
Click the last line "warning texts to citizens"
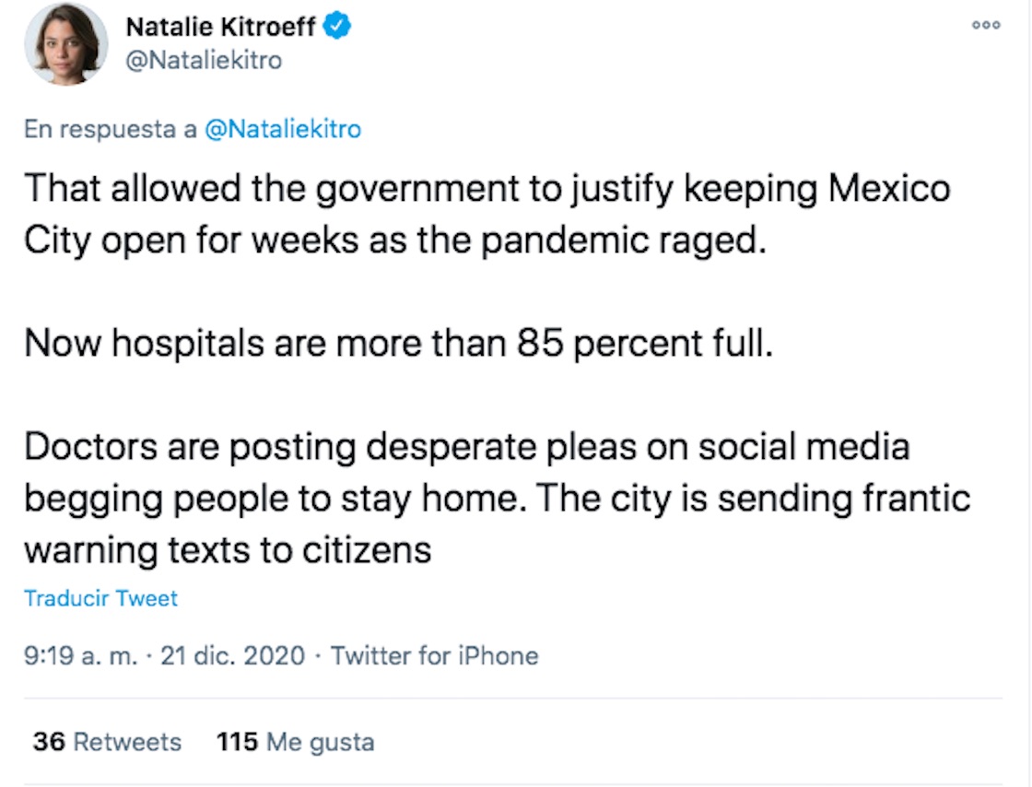click(228, 550)
